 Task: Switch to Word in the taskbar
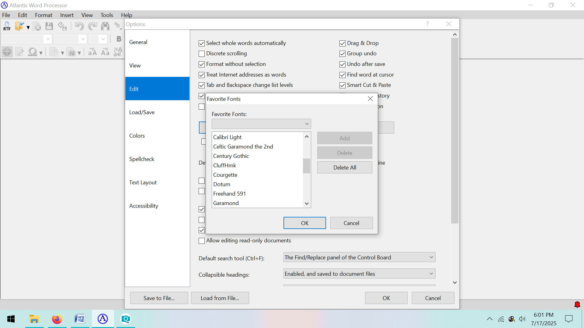tap(80, 319)
